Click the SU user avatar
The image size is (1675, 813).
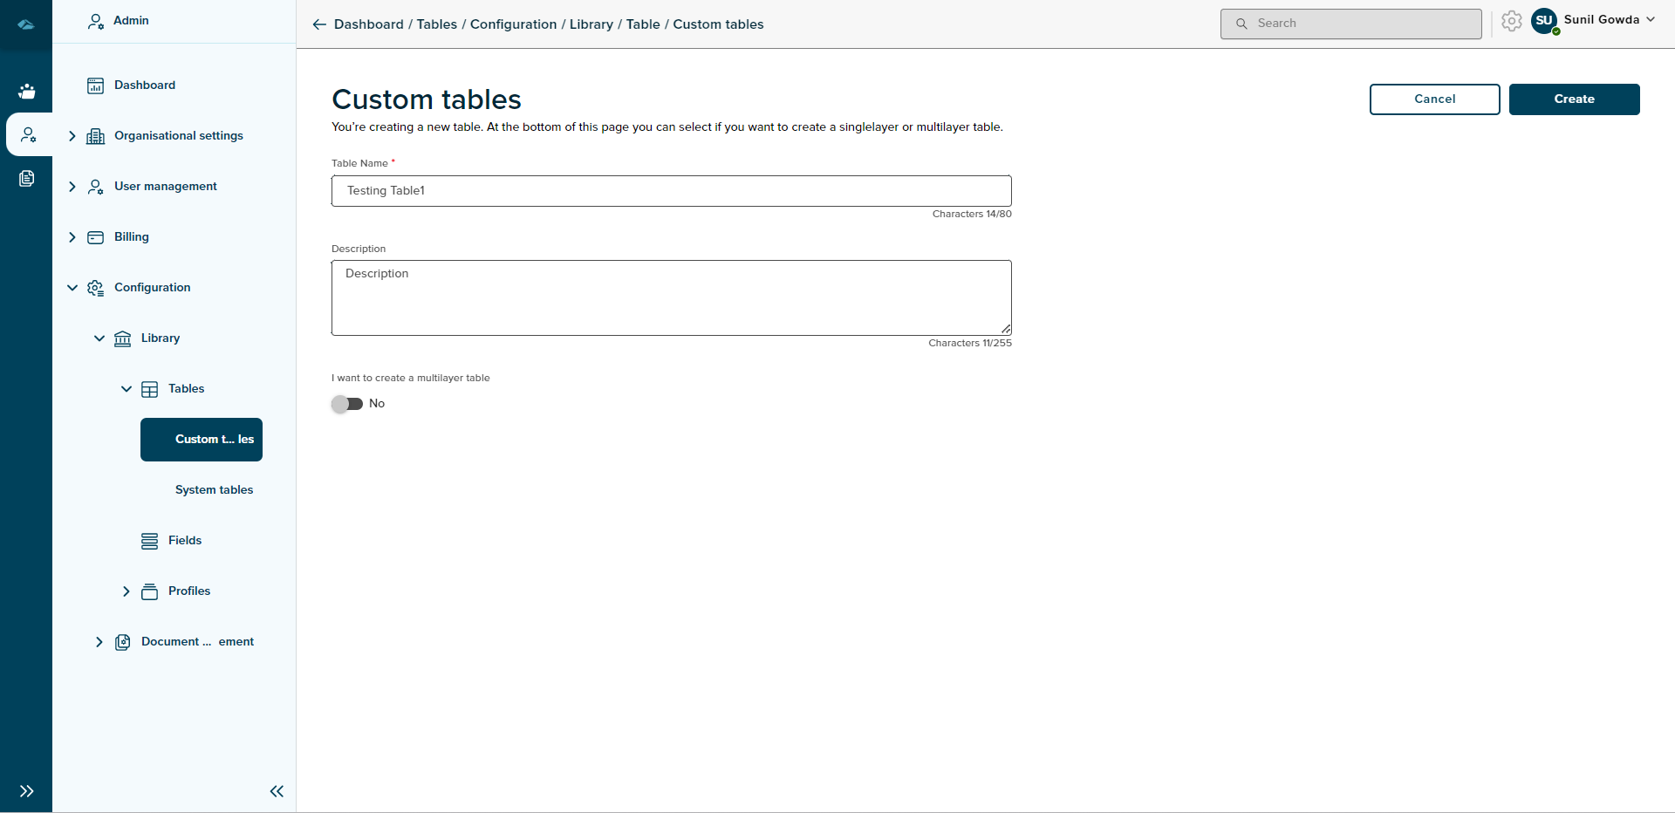(1544, 21)
